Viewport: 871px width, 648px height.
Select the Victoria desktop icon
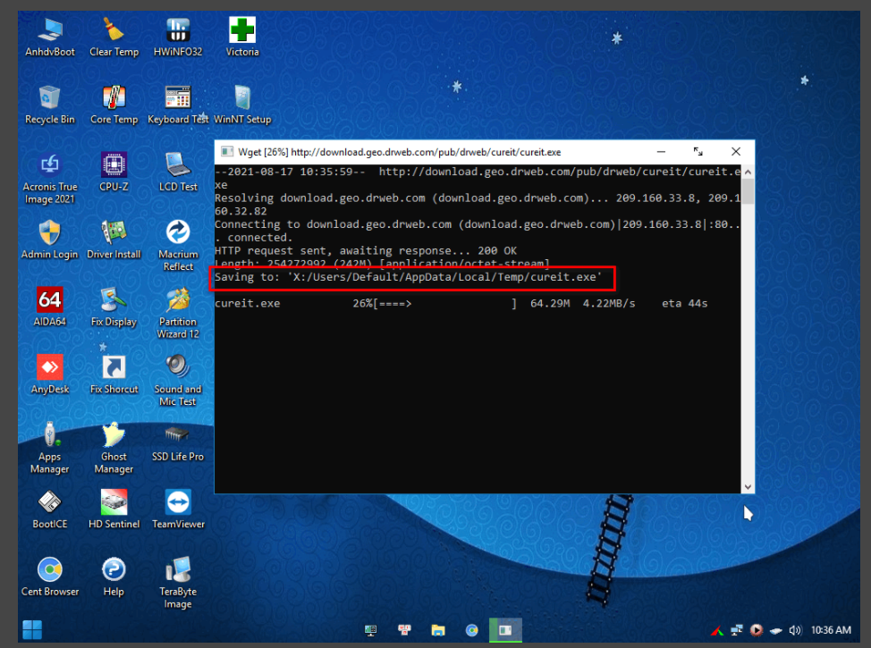(242, 37)
